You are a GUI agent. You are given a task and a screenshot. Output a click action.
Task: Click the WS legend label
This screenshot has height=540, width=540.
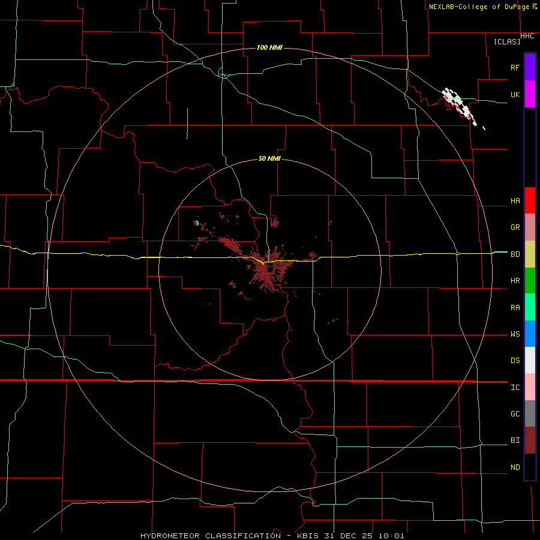[515, 334]
